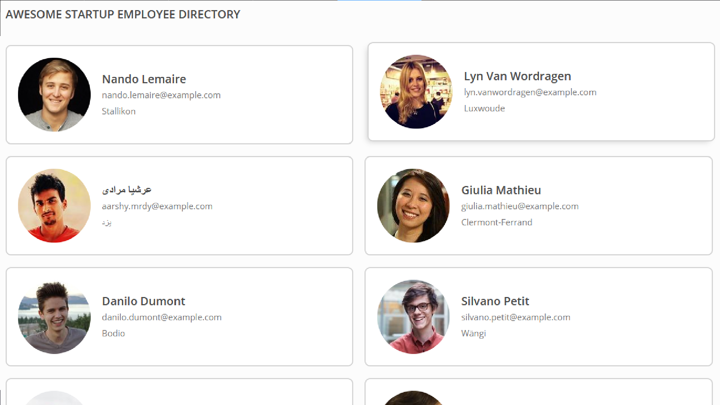Click the Luxwoude city label
The height and width of the screenshot is (405, 720).
tap(484, 108)
